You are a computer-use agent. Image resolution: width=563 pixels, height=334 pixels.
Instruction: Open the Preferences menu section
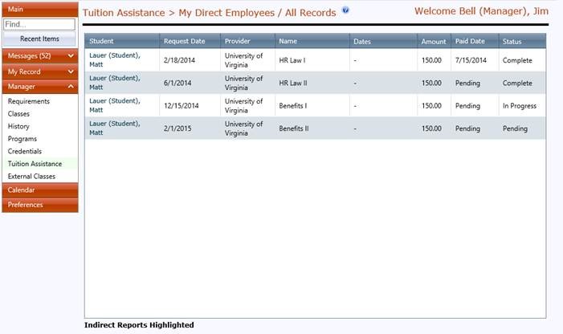click(40, 205)
